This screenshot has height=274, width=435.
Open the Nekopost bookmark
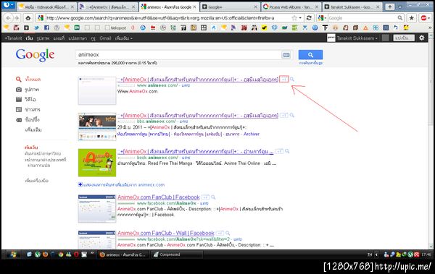[x=116, y=27]
